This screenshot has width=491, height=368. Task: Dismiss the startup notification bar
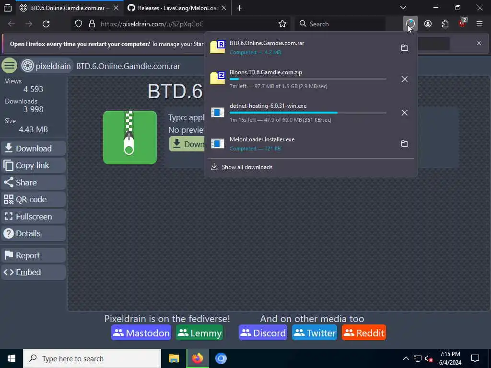(x=479, y=43)
